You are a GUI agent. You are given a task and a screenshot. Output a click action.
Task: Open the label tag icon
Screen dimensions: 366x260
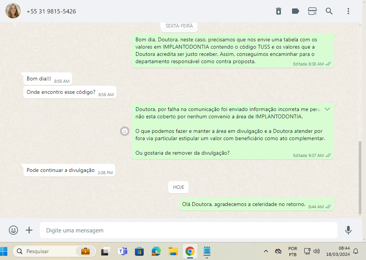pyautogui.click(x=295, y=11)
